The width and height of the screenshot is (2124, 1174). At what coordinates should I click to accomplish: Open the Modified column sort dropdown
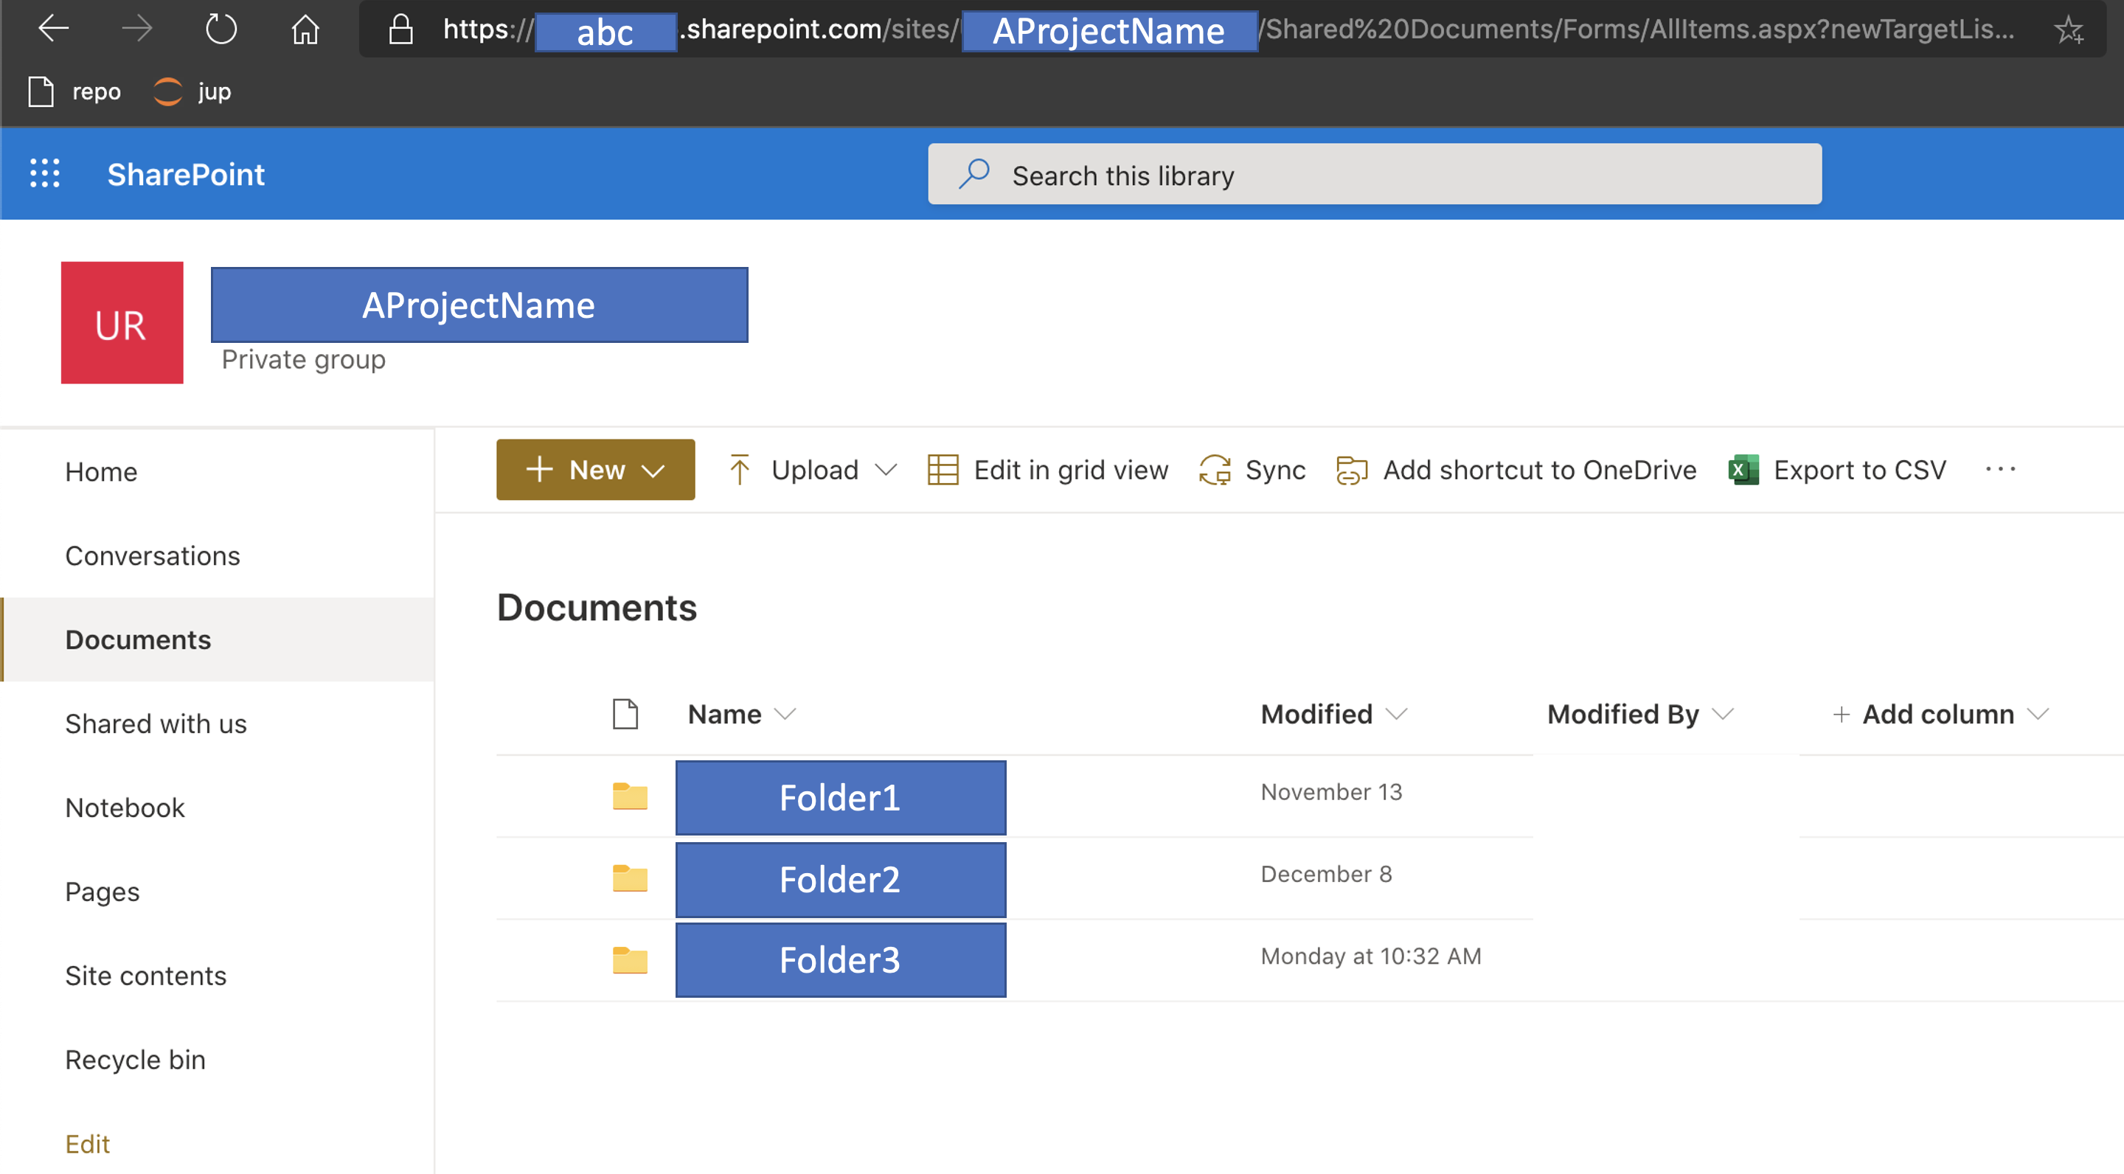1396,714
